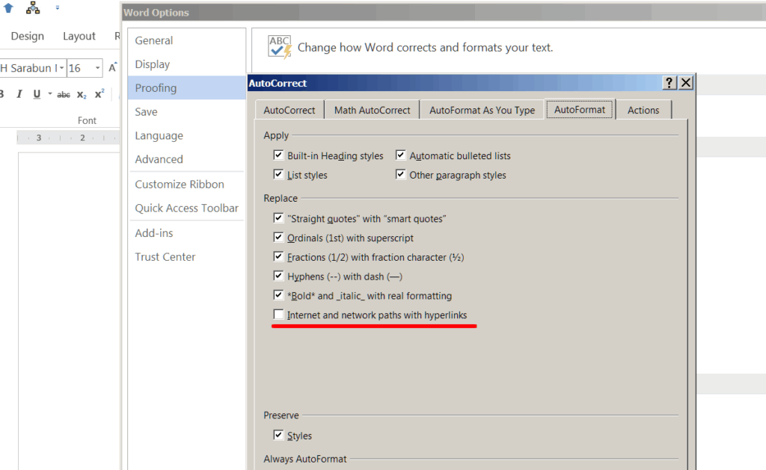Open the underline style dropdown arrow
This screenshot has height=470, width=766.
pyautogui.click(x=50, y=94)
